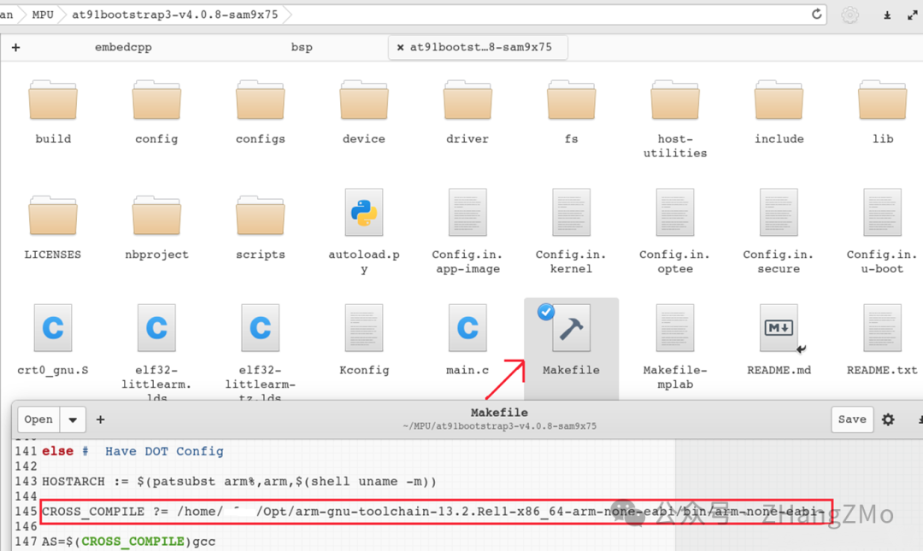Click the crt0_gnu.S file icon
The image size is (923, 551).
[x=53, y=327]
